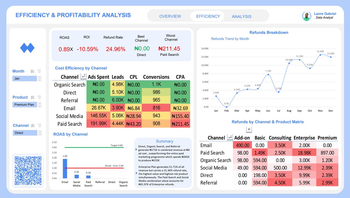Click the Leads column header
The height and width of the screenshot is (198, 350).
[118, 77]
